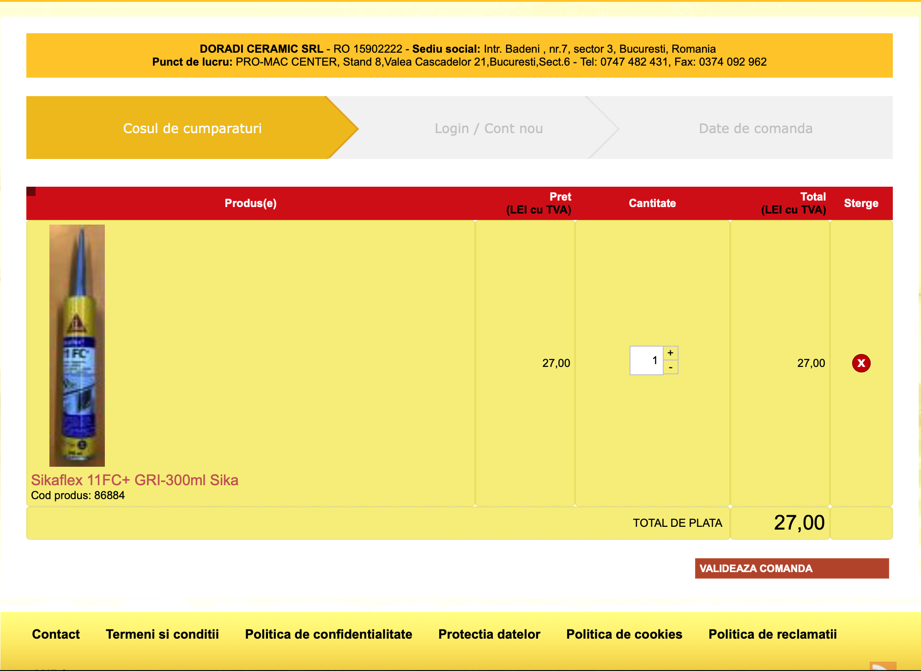Remove Sikaflex item with red X icon
Viewport: 921px width, 671px height.
tap(861, 363)
